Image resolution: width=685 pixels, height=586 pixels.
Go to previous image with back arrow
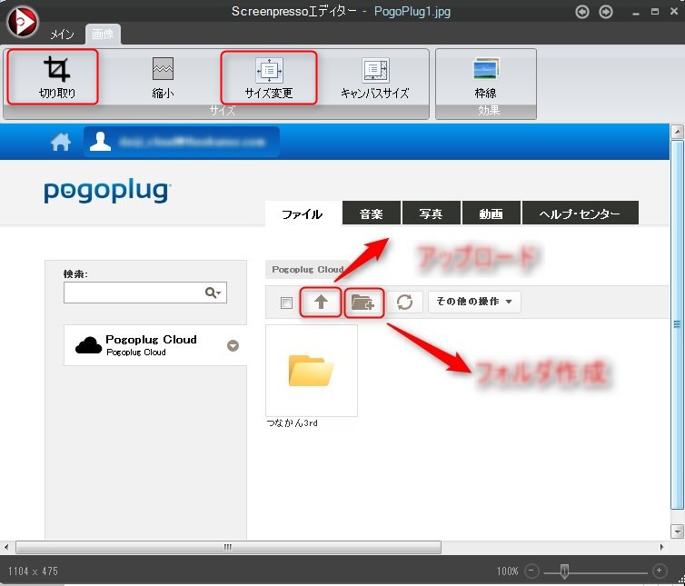582,12
